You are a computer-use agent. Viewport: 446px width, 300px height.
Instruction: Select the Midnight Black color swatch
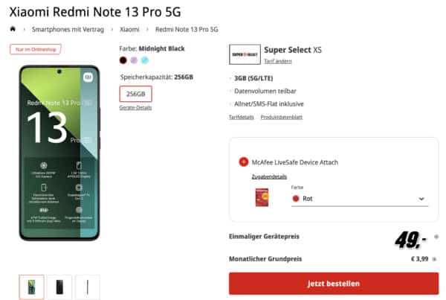(123, 60)
